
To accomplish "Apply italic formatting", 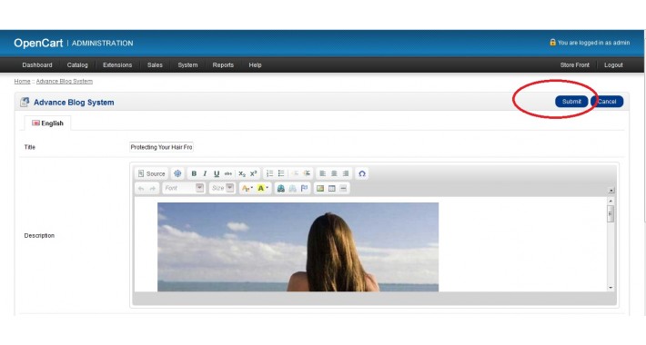I will pos(205,173).
